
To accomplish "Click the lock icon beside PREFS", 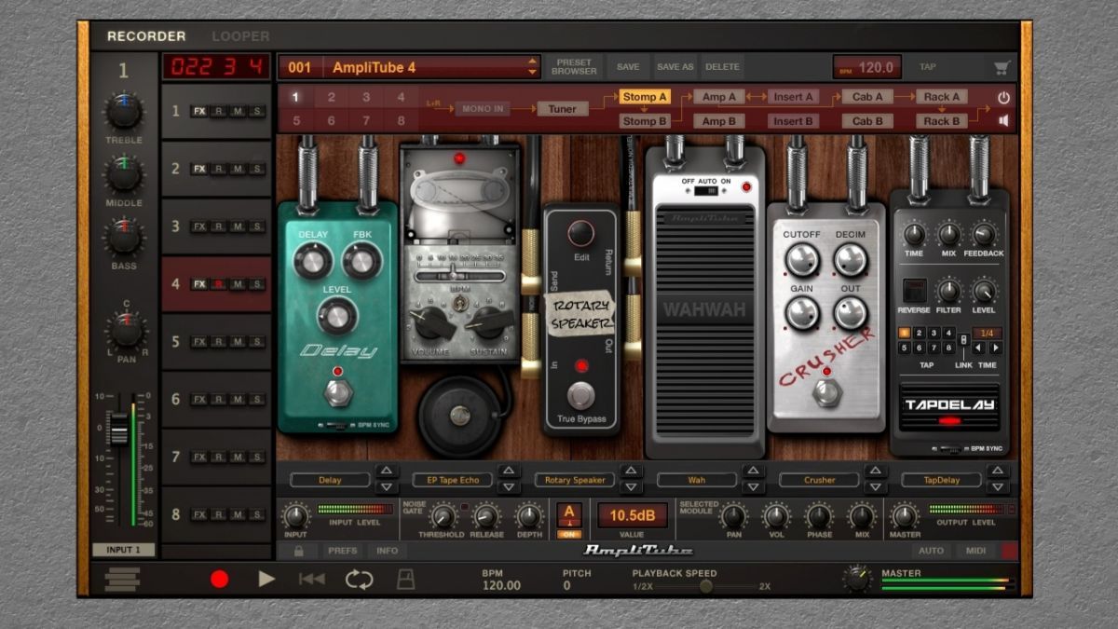I will pyautogui.click(x=297, y=551).
